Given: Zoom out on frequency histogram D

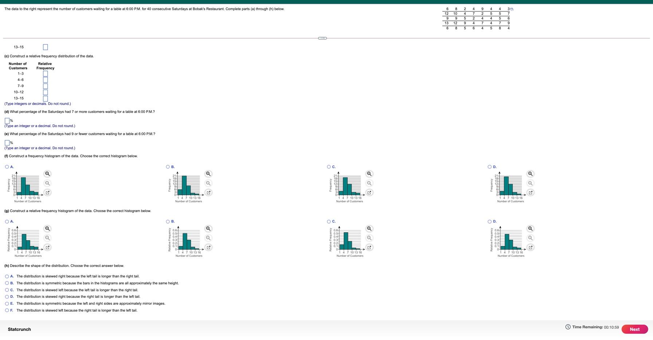Looking at the screenshot, I should tap(530, 183).
